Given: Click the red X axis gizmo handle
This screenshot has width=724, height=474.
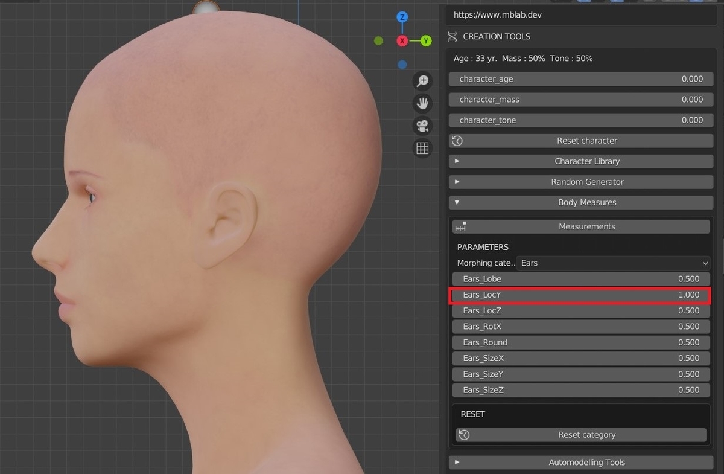Looking at the screenshot, I should click(402, 40).
